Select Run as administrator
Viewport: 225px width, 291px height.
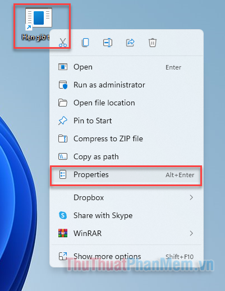point(126,85)
